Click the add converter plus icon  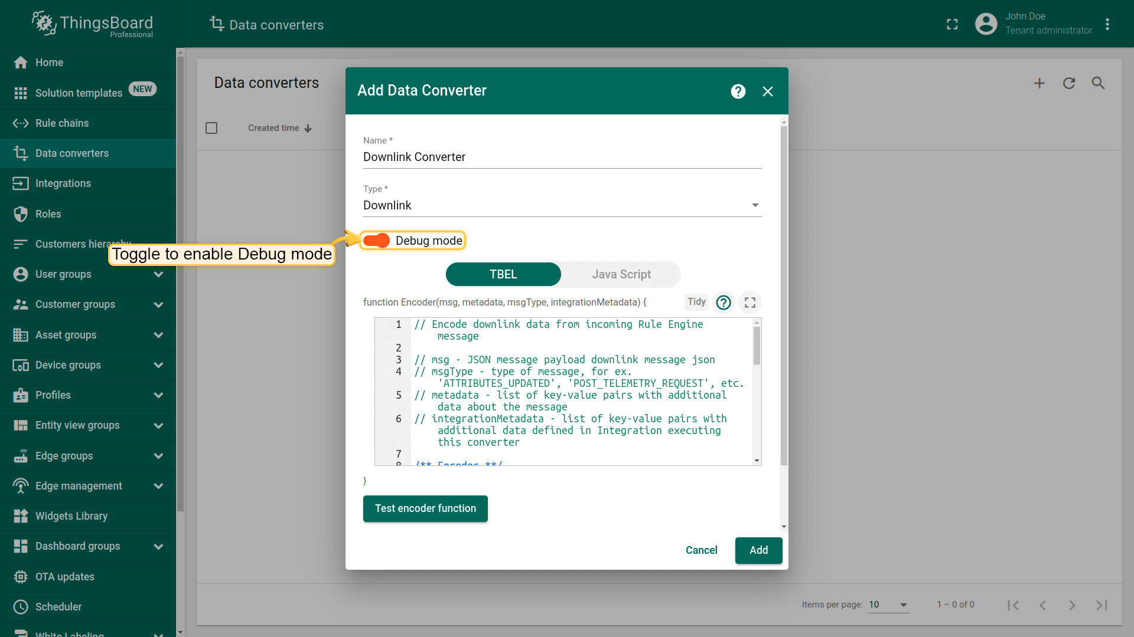pos(1039,83)
